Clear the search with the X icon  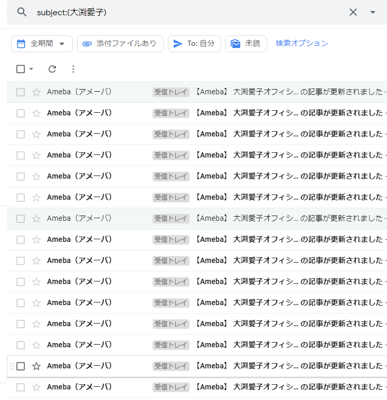(353, 12)
